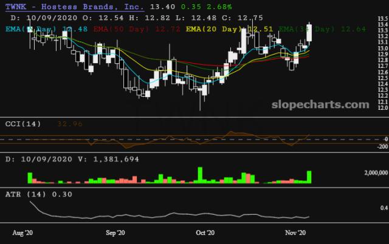389x244 pixels.
Task: Click the Aug '20 date axis label
Action: pos(22,232)
